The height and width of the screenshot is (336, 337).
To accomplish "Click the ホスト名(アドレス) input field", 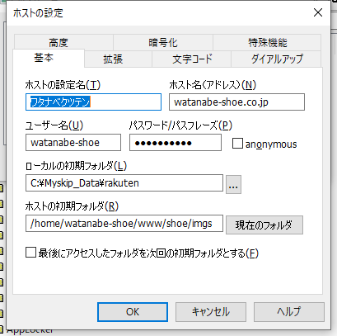I will click(x=236, y=102).
